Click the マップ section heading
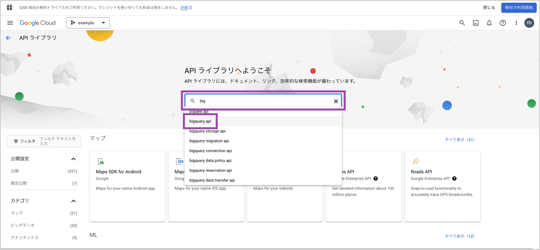540x250 pixels. click(x=98, y=138)
